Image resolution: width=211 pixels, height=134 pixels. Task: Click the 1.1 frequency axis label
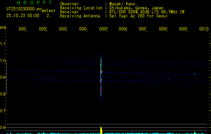[x=3, y=44]
